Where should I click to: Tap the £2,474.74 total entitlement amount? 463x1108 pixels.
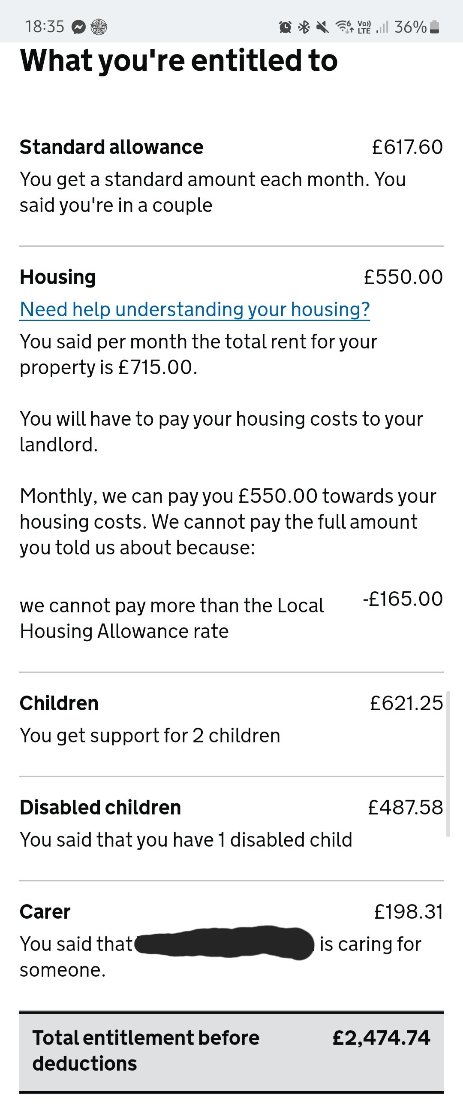[381, 1038]
